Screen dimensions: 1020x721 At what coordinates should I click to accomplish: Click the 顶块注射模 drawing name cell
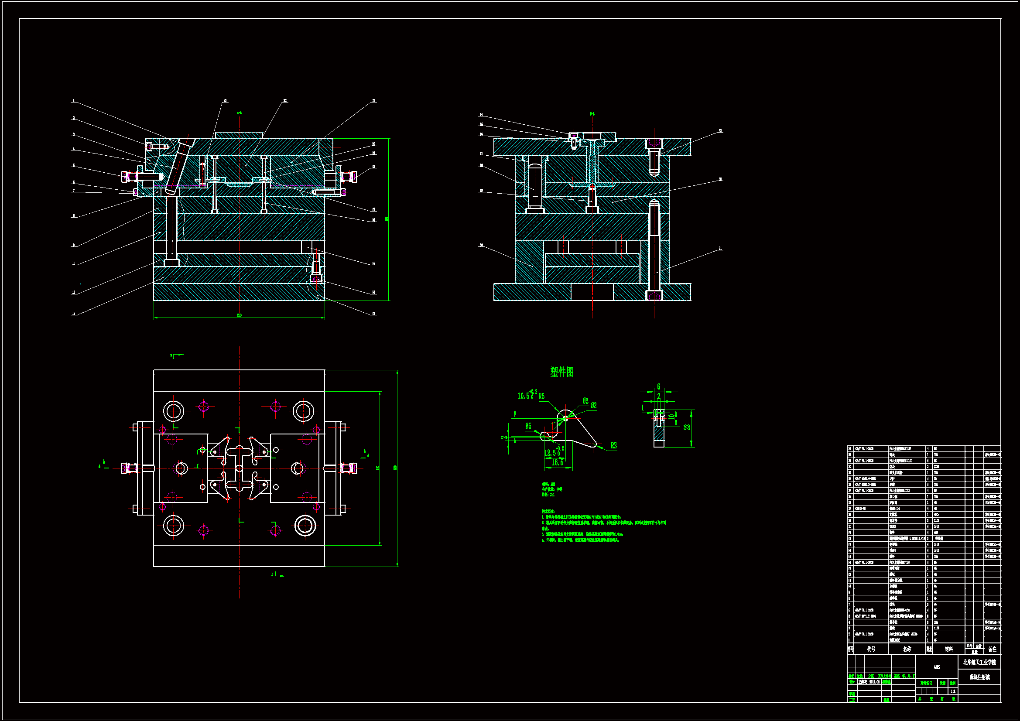coord(979,677)
